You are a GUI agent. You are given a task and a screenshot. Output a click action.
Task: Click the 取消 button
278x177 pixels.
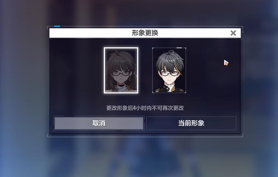[99, 123]
